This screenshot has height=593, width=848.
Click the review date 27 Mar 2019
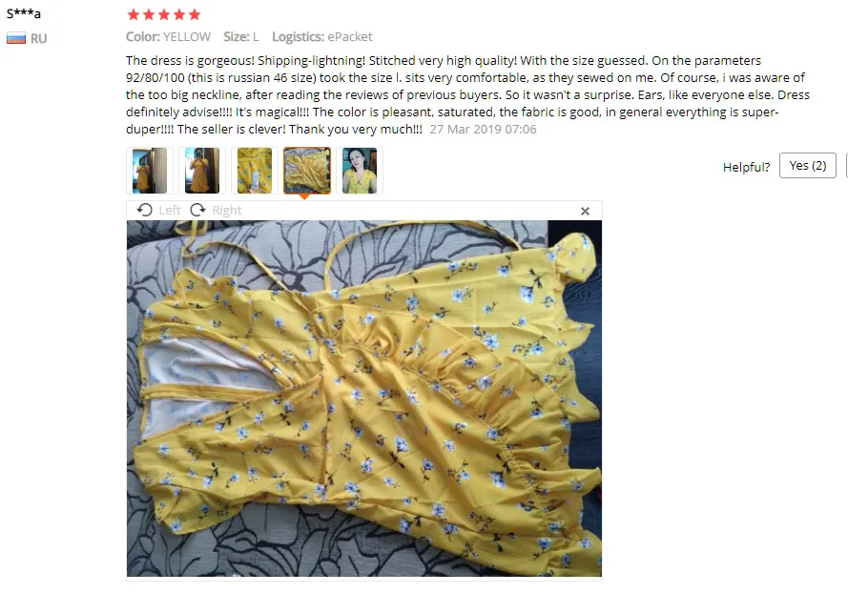483,130
